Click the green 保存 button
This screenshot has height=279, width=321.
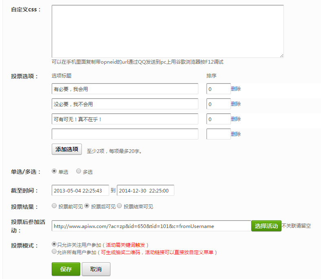pyautogui.click(x=66, y=269)
